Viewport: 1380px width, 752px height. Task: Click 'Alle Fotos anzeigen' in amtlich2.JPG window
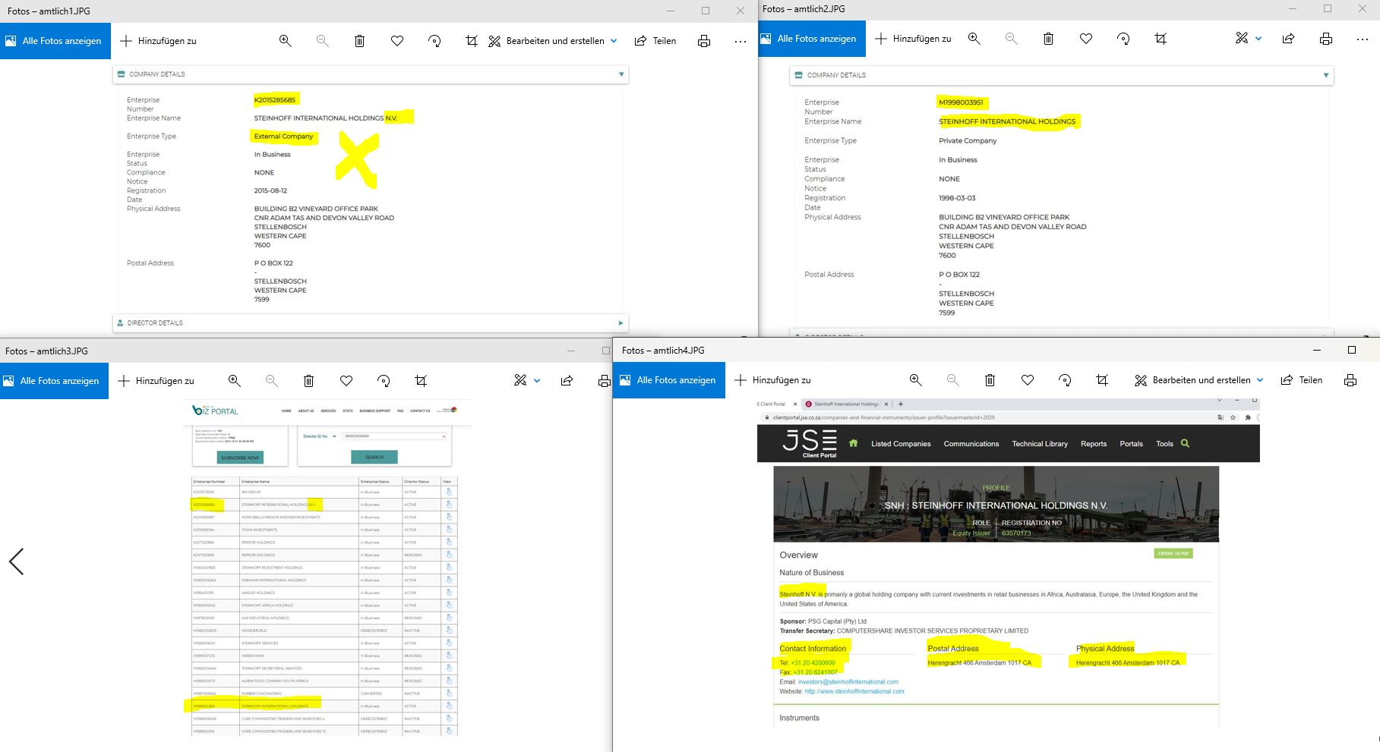pos(812,39)
